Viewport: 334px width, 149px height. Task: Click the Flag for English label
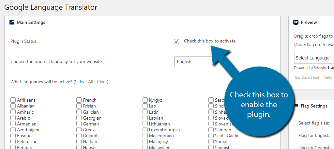(314, 135)
